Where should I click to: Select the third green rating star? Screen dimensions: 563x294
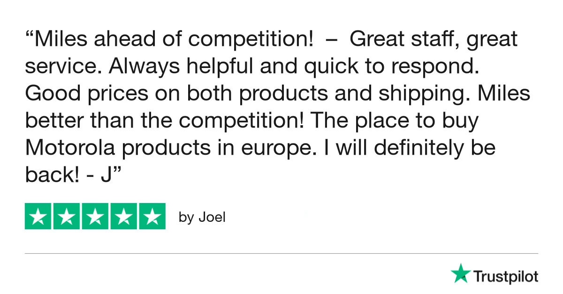tap(95, 217)
